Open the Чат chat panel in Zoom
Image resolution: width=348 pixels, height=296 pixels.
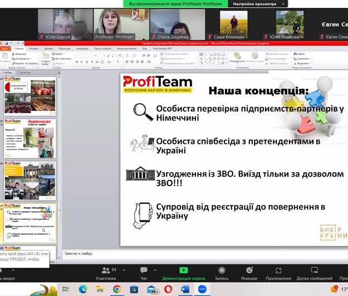(144, 273)
